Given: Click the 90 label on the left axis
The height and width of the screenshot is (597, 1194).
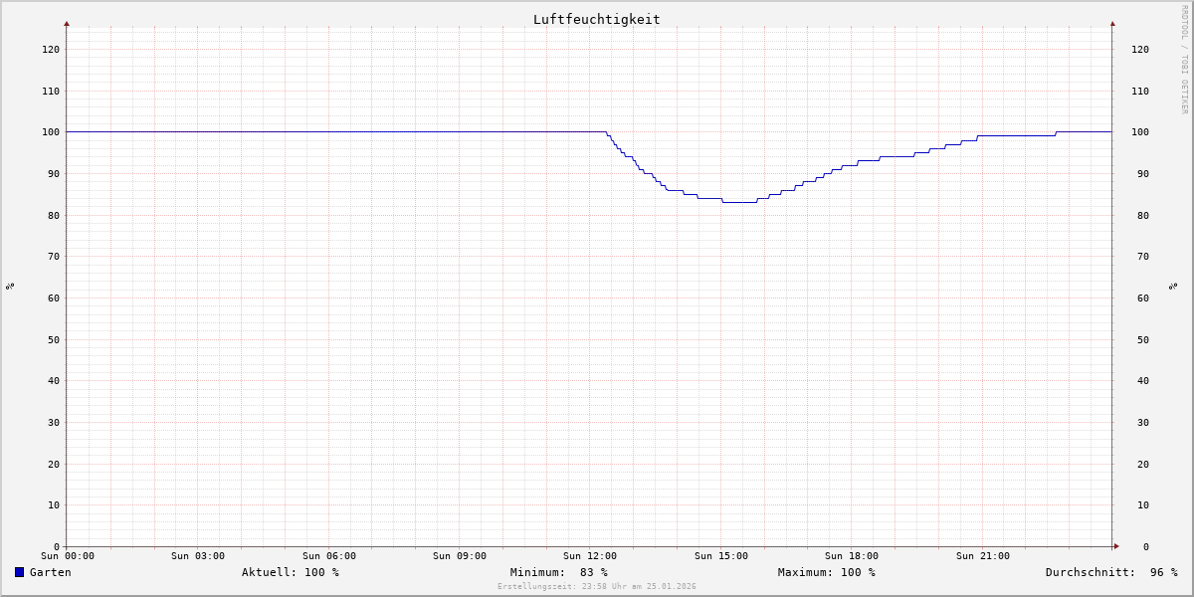Looking at the screenshot, I should pos(54,173).
